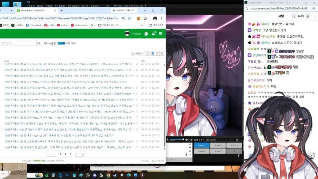318x179 pixels.
Task: Go to page 2 of notes
Action: [65, 154]
